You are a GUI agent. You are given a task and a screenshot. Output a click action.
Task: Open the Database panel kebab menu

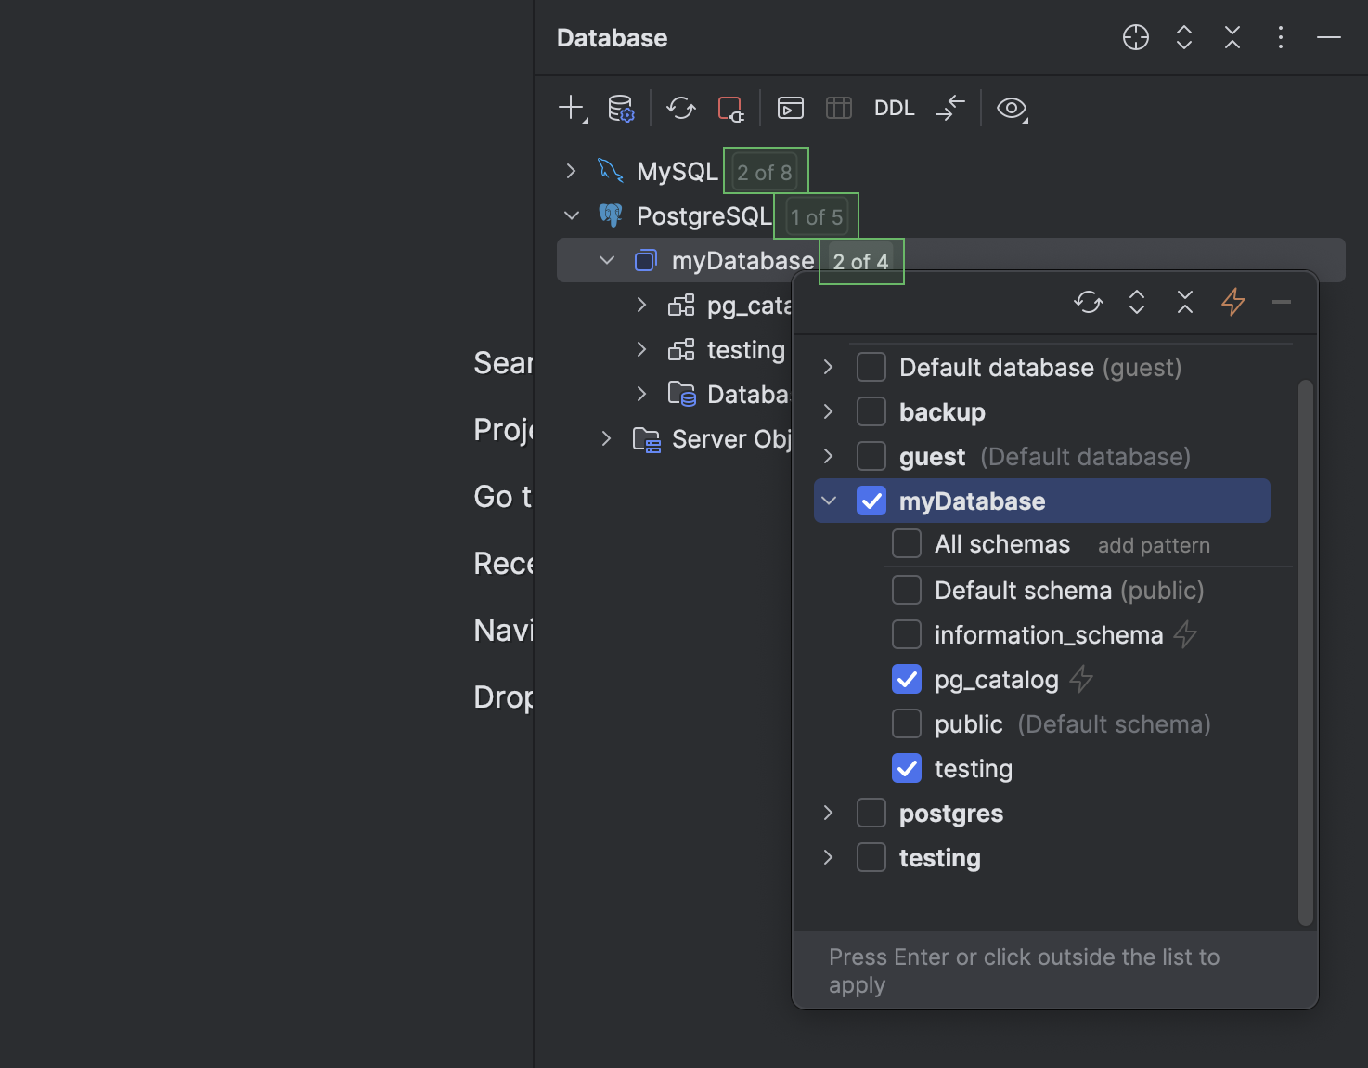[1280, 37]
